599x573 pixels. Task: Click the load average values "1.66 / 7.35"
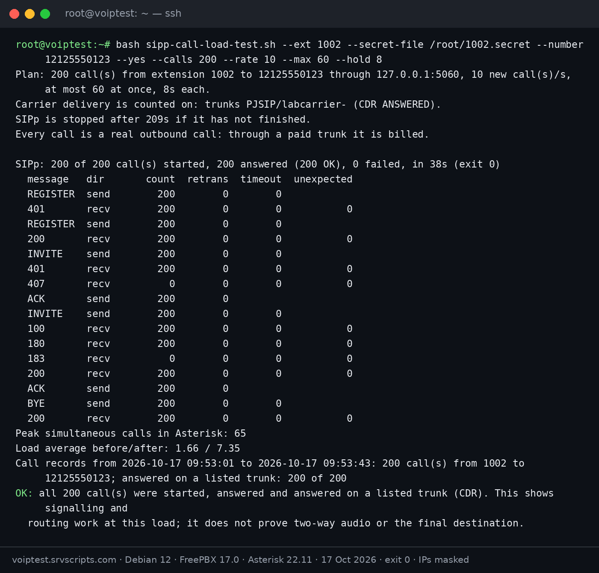[208, 448]
